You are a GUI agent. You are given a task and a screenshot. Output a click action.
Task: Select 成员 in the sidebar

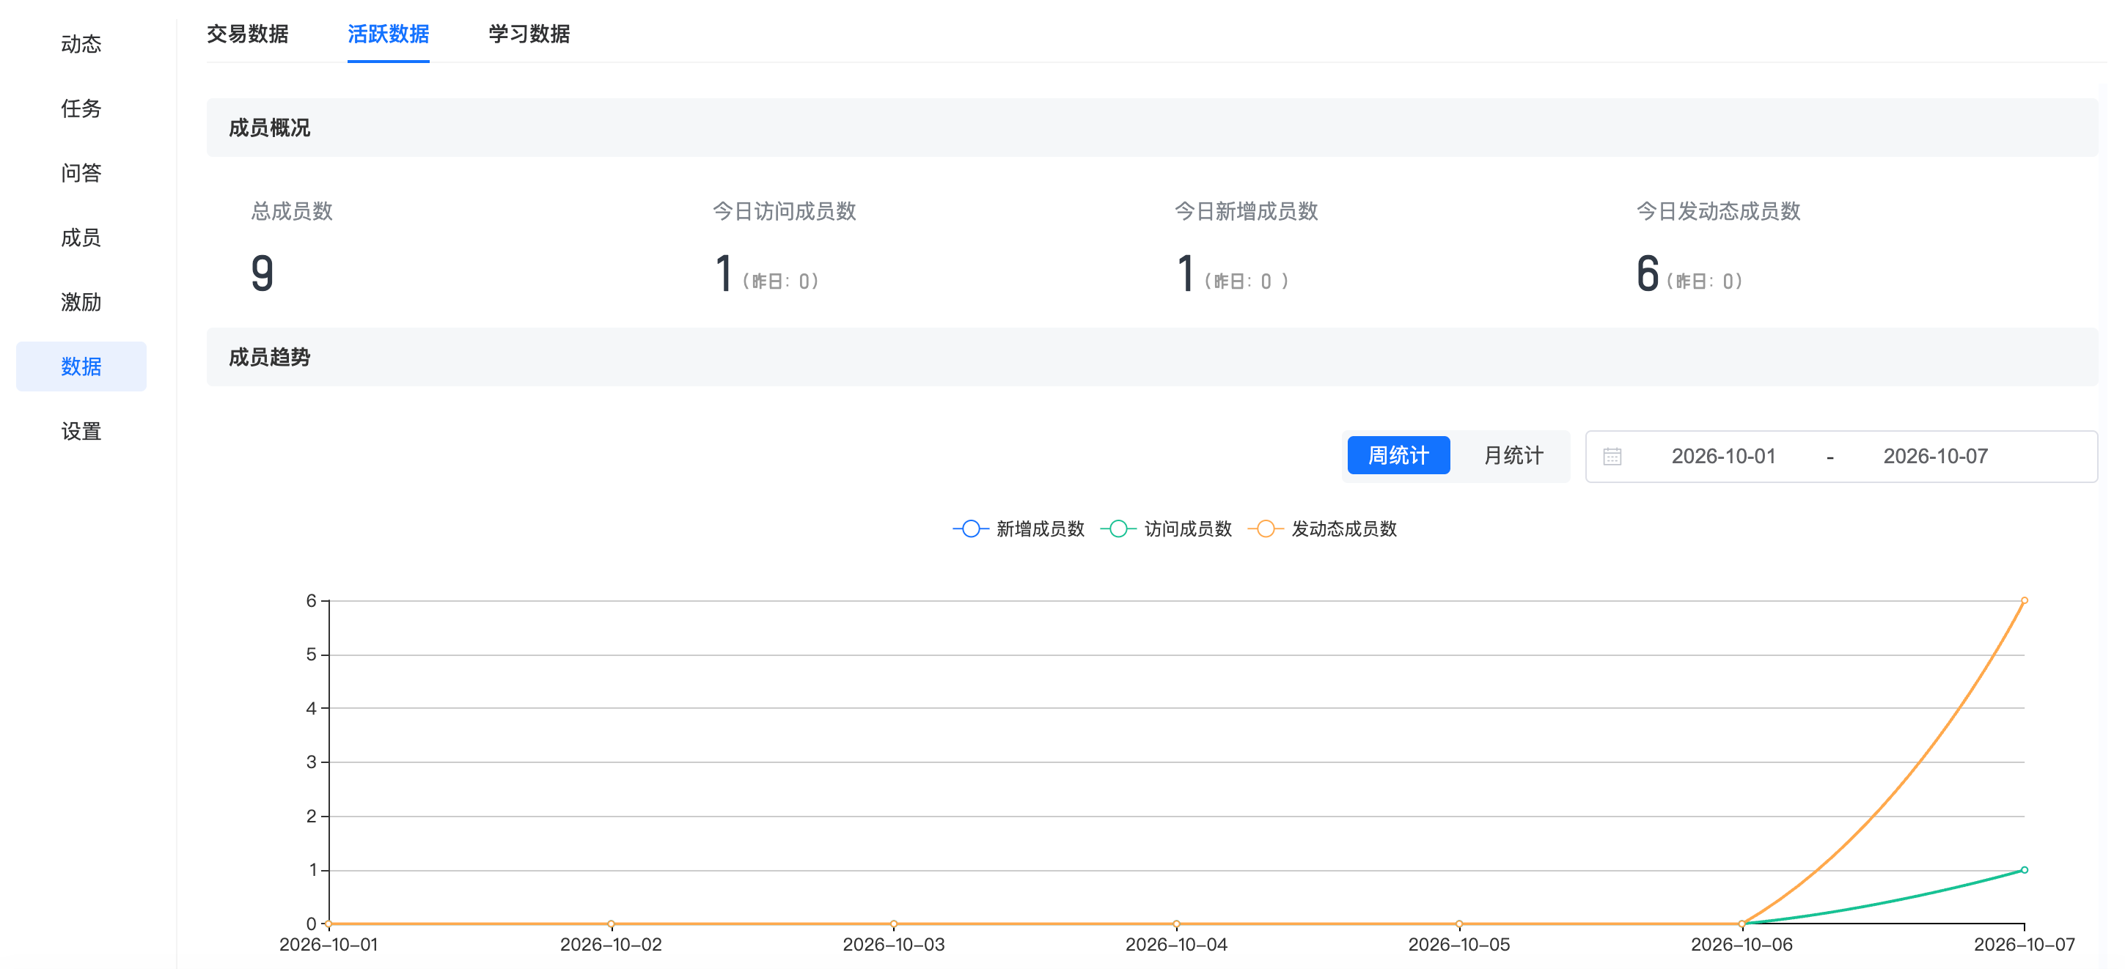click(81, 237)
